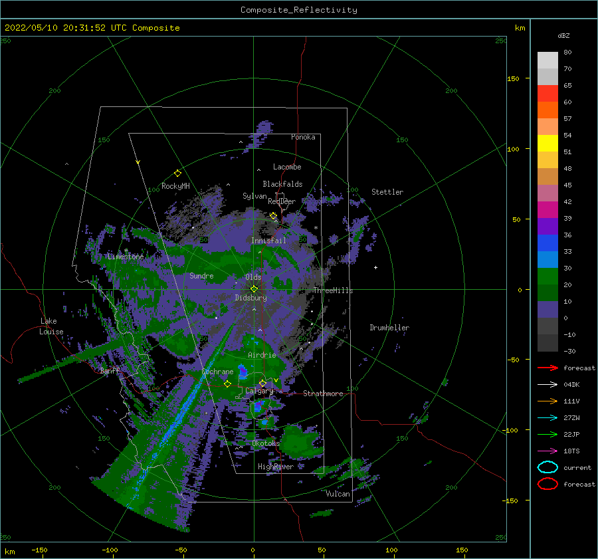Click the RockyMH label
This screenshot has width=598, height=559.
pos(175,186)
